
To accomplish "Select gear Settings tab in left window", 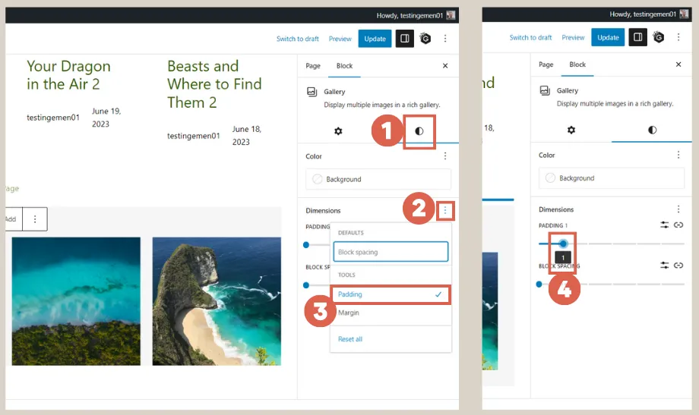I will pyautogui.click(x=338, y=131).
